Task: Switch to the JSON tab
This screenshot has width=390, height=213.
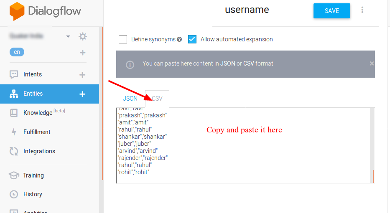Action: click(130, 99)
